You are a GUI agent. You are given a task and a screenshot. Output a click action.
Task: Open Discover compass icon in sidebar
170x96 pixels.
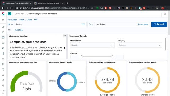tap(3, 27)
